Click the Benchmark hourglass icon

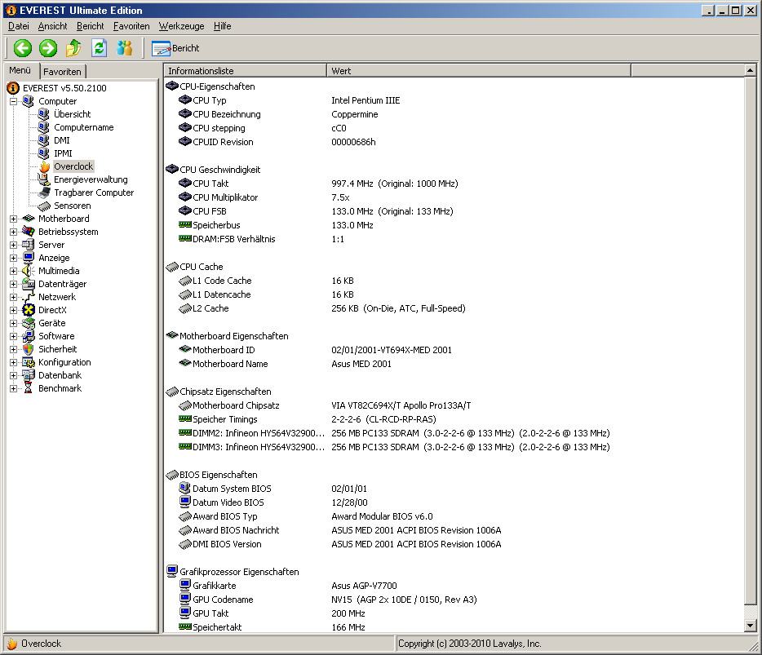pos(29,388)
